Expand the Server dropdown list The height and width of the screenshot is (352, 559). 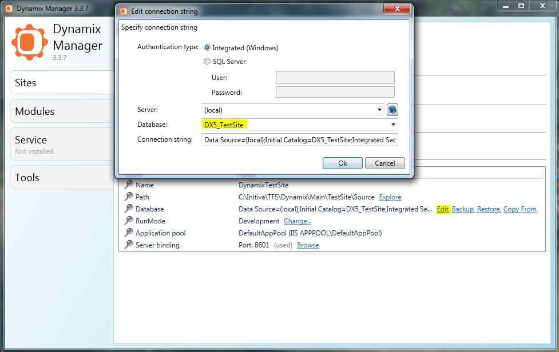[x=380, y=110]
